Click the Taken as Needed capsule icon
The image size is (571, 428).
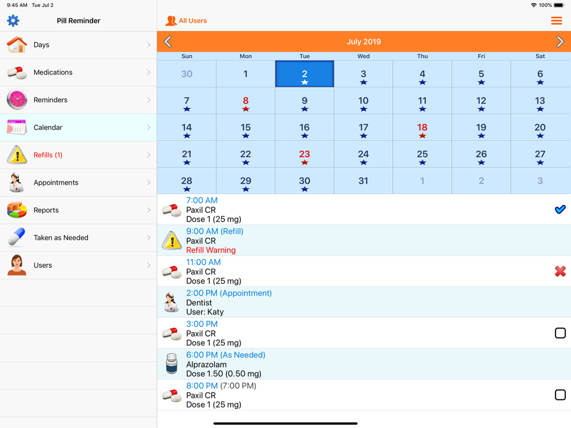[17, 237]
